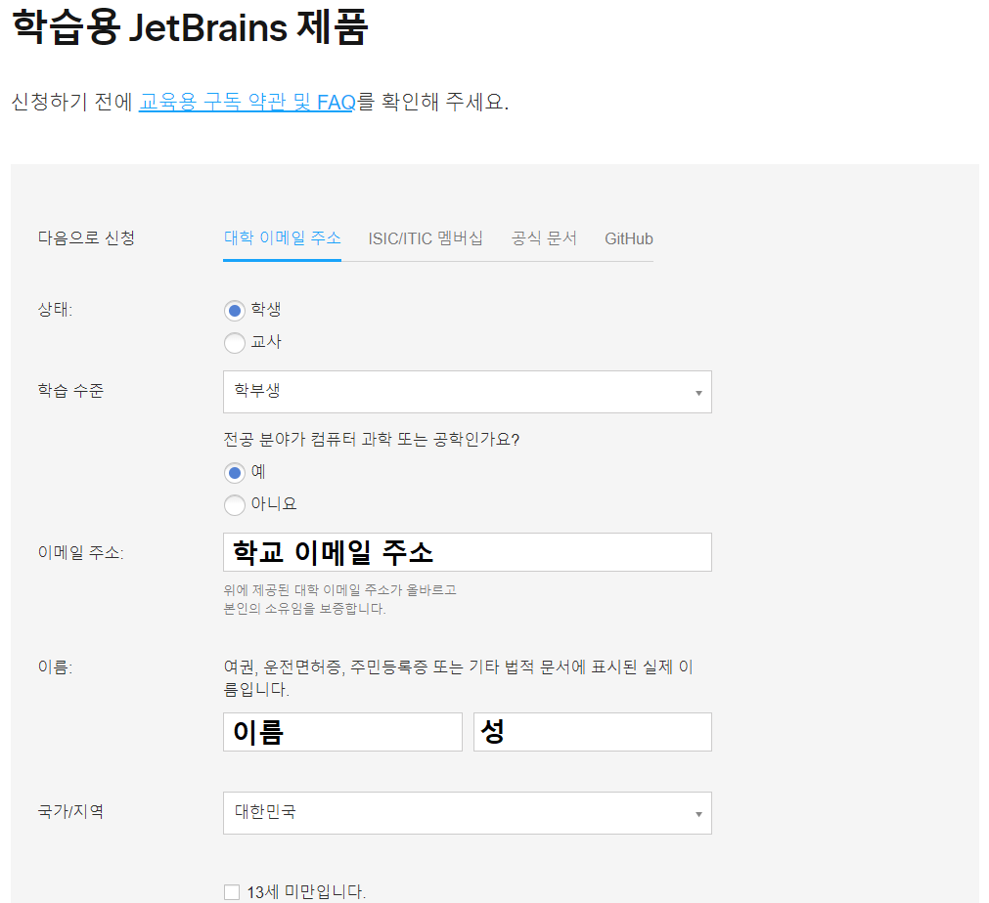This screenshot has width=989, height=903.
Task: Click the 국가/지역 label
Action: tap(70, 811)
